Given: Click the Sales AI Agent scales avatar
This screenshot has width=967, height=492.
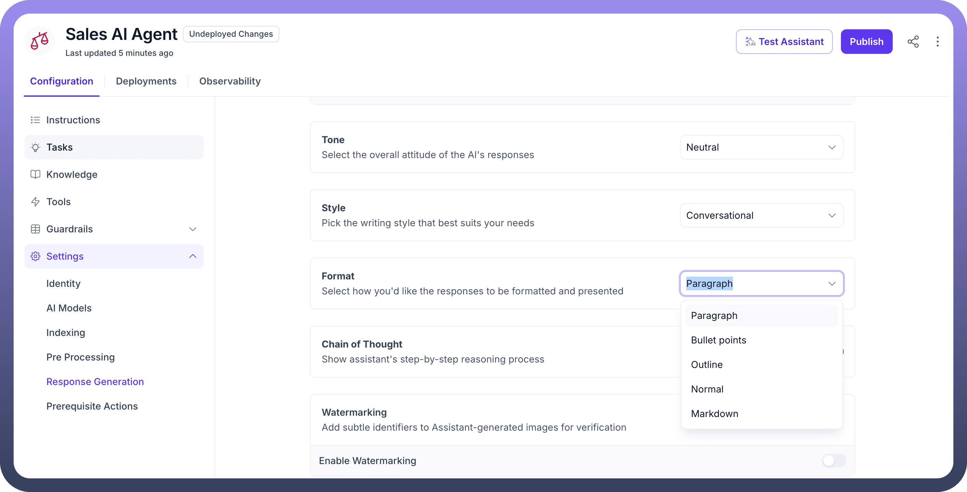Looking at the screenshot, I should click(40, 41).
